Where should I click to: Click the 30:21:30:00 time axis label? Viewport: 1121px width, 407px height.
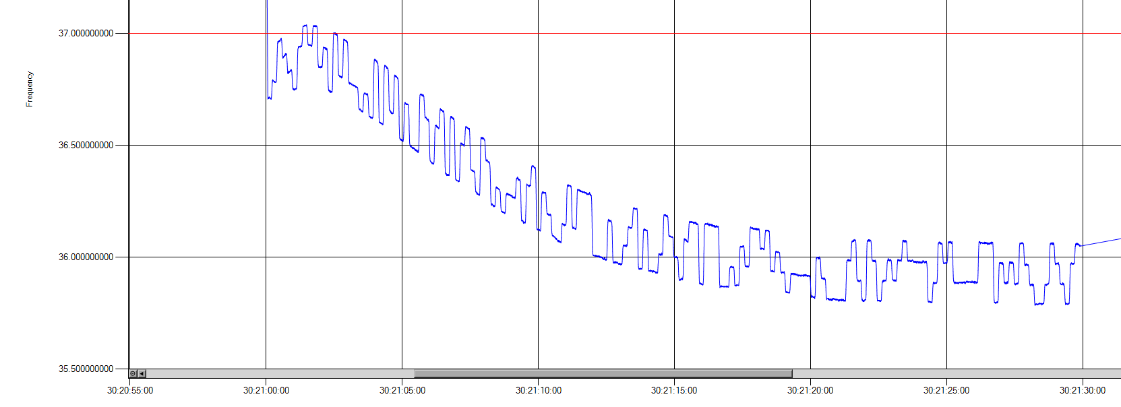tap(1083, 390)
